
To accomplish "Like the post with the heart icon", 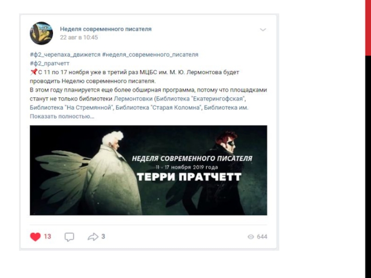I will tap(35, 237).
